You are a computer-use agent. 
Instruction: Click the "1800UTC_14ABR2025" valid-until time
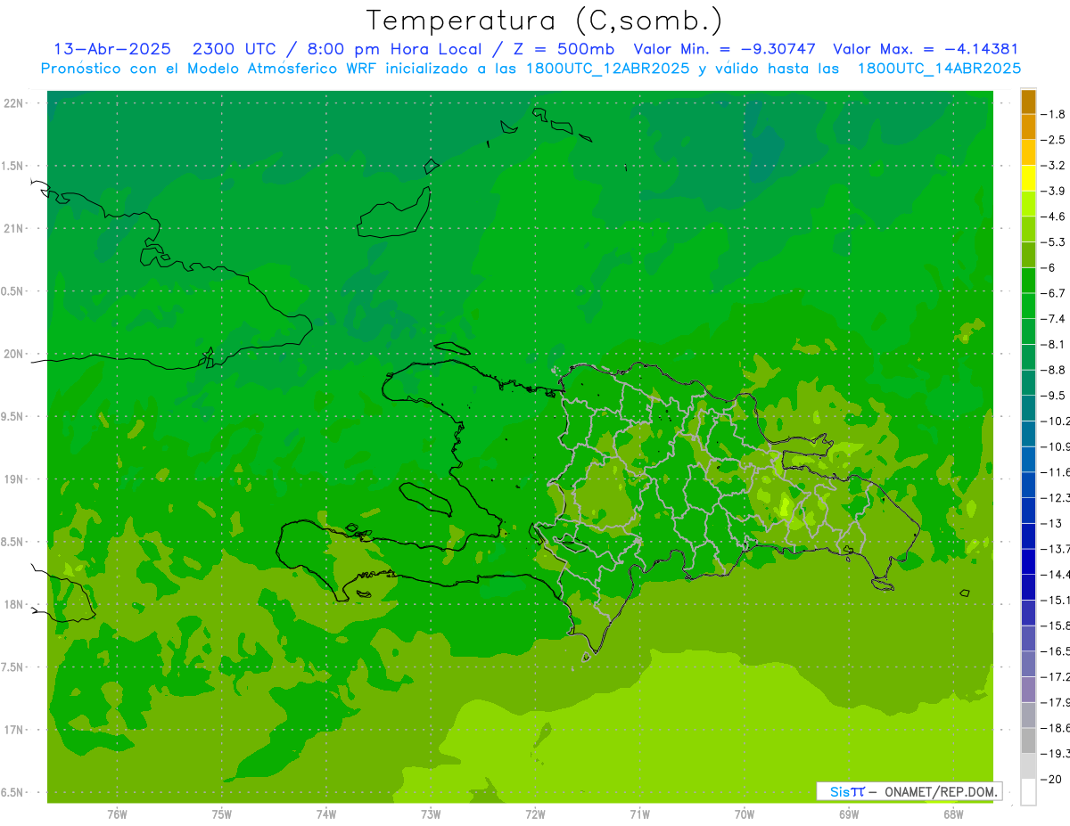[939, 69]
